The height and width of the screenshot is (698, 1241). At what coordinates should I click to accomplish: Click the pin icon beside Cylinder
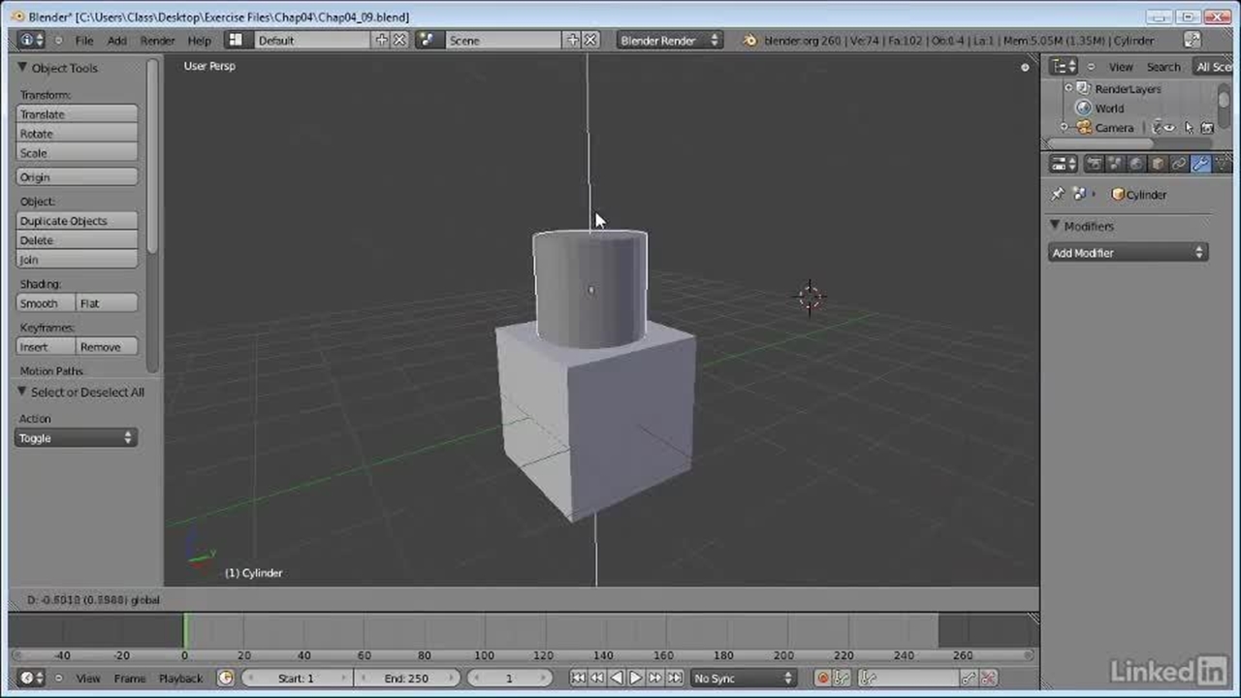pyautogui.click(x=1058, y=195)
